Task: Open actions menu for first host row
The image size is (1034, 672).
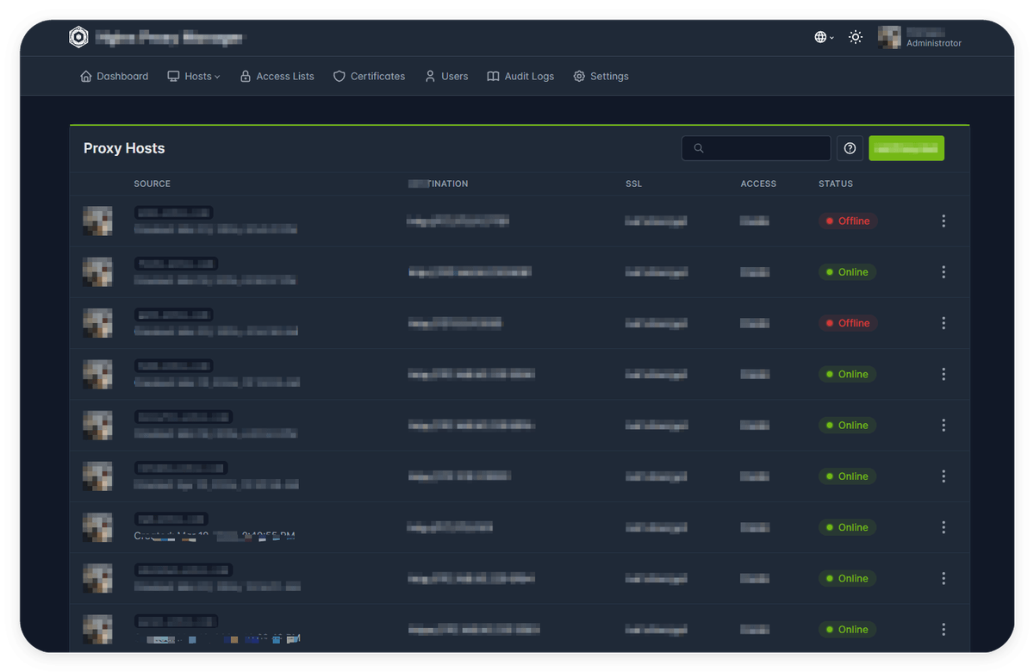Action: point(944,221)
